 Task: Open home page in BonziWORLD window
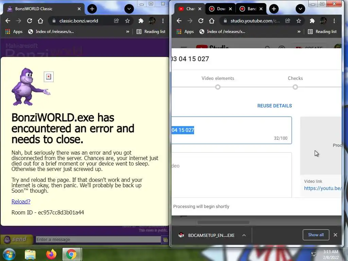(x=40, y=21)
